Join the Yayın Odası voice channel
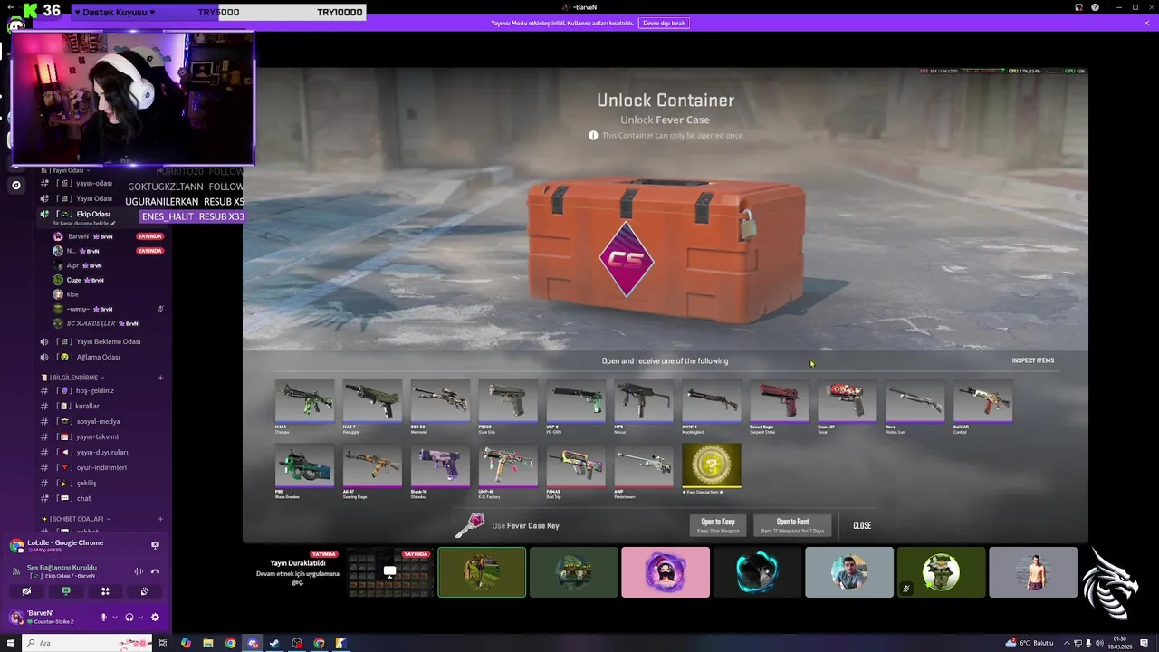Viewport: 1159px width, 652px height. pyautogui.click(x=93, y=198)
